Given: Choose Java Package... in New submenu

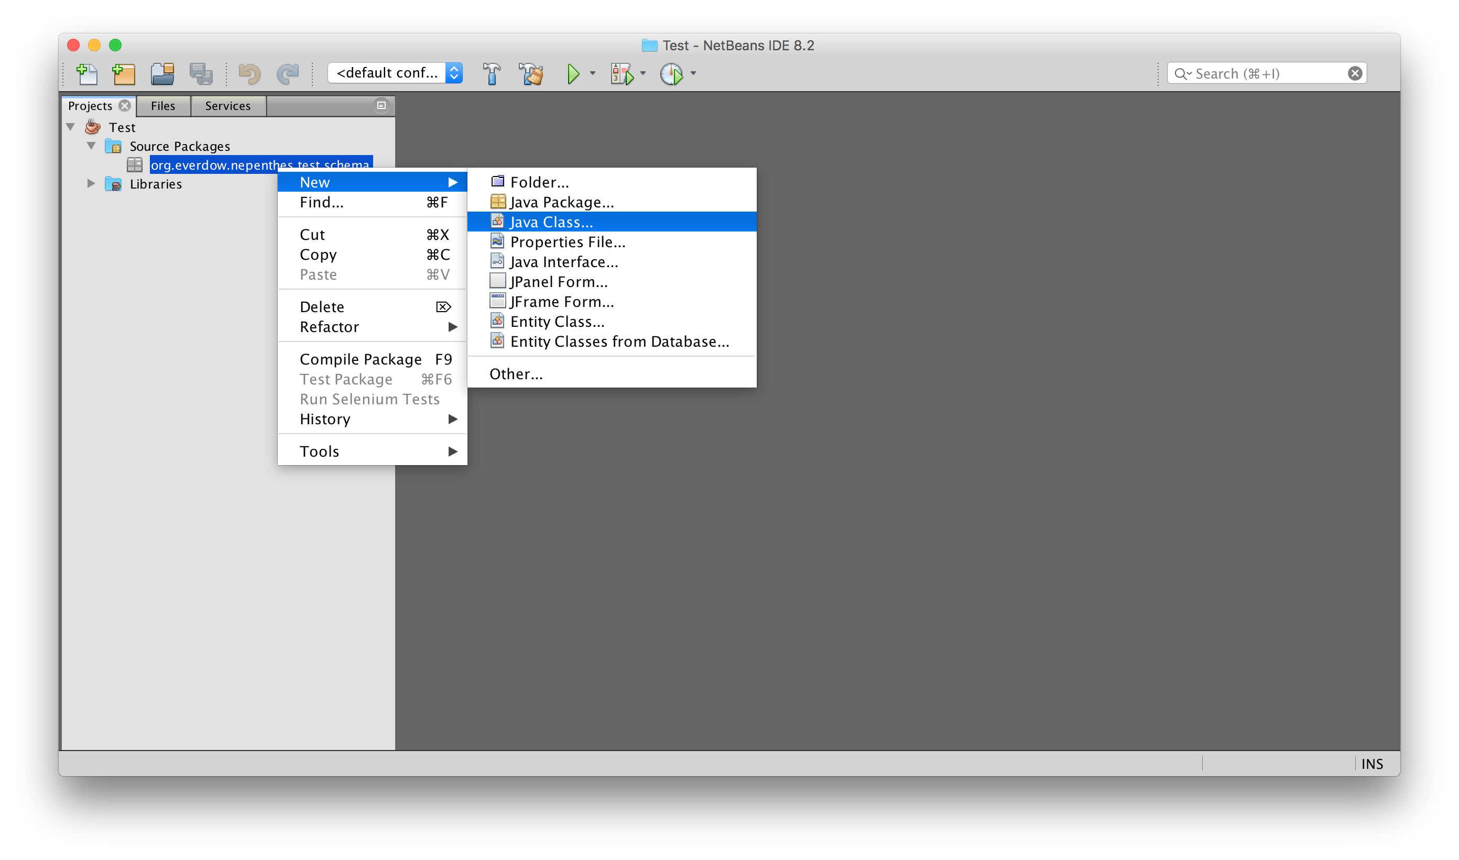Looking at the screenshot, I should point(612,202).
